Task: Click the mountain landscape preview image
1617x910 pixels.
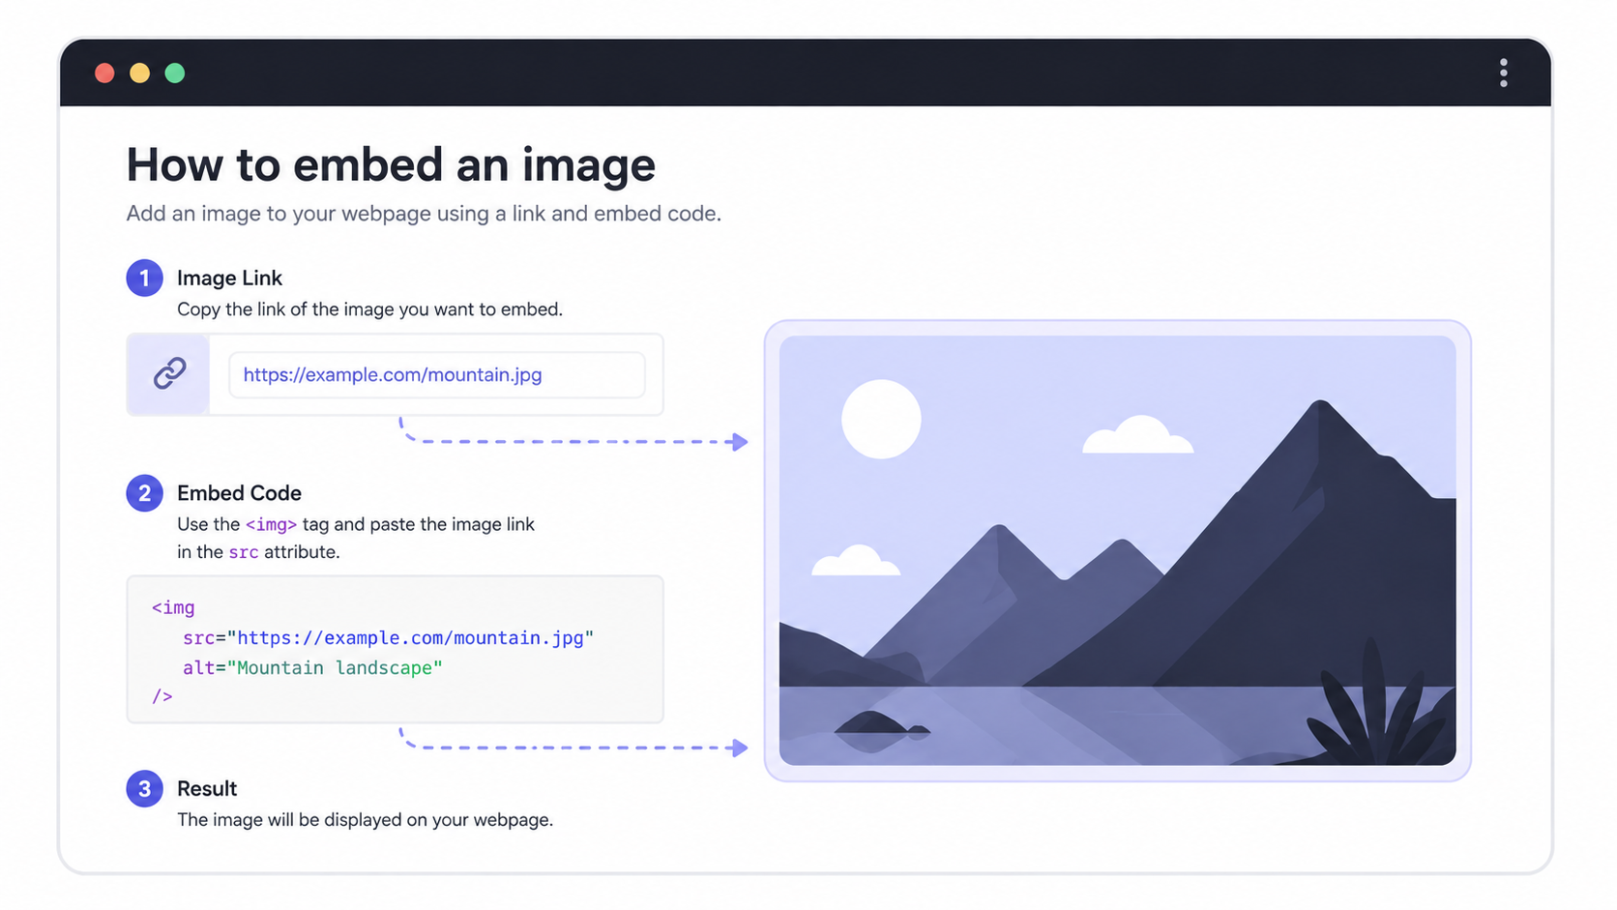Action: (1117, 550)
